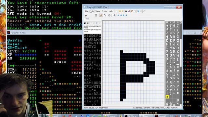Select the person-shaped glyph in character table
This screenshot has height=117, width=208.
point(167,37)
